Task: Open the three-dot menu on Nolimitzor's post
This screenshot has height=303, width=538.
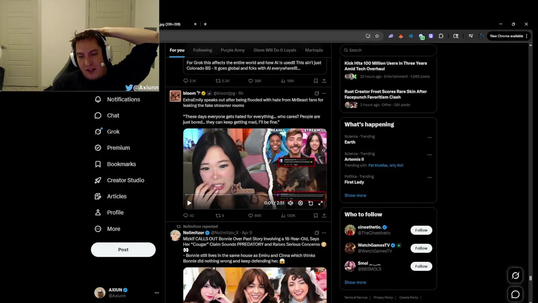Action: [x=324, y=233]
